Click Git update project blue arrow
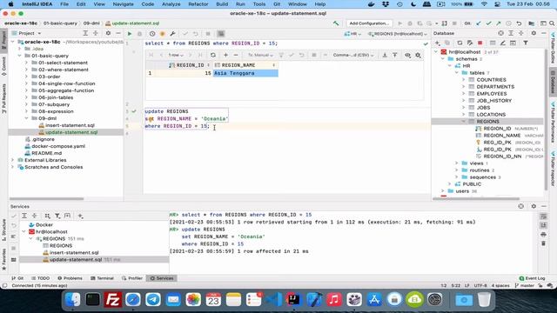Viewport: 557px width, 313px height. click(479, 23)
